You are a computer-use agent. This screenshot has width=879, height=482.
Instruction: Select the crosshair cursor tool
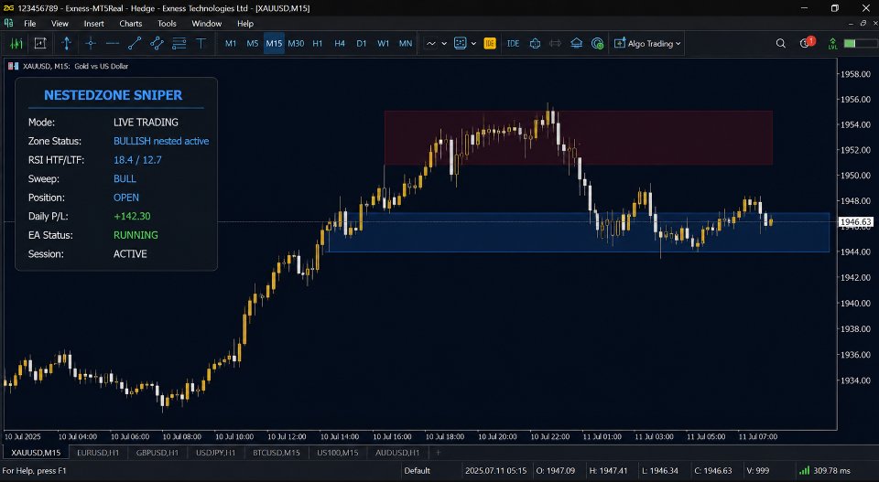pos(91,43)
